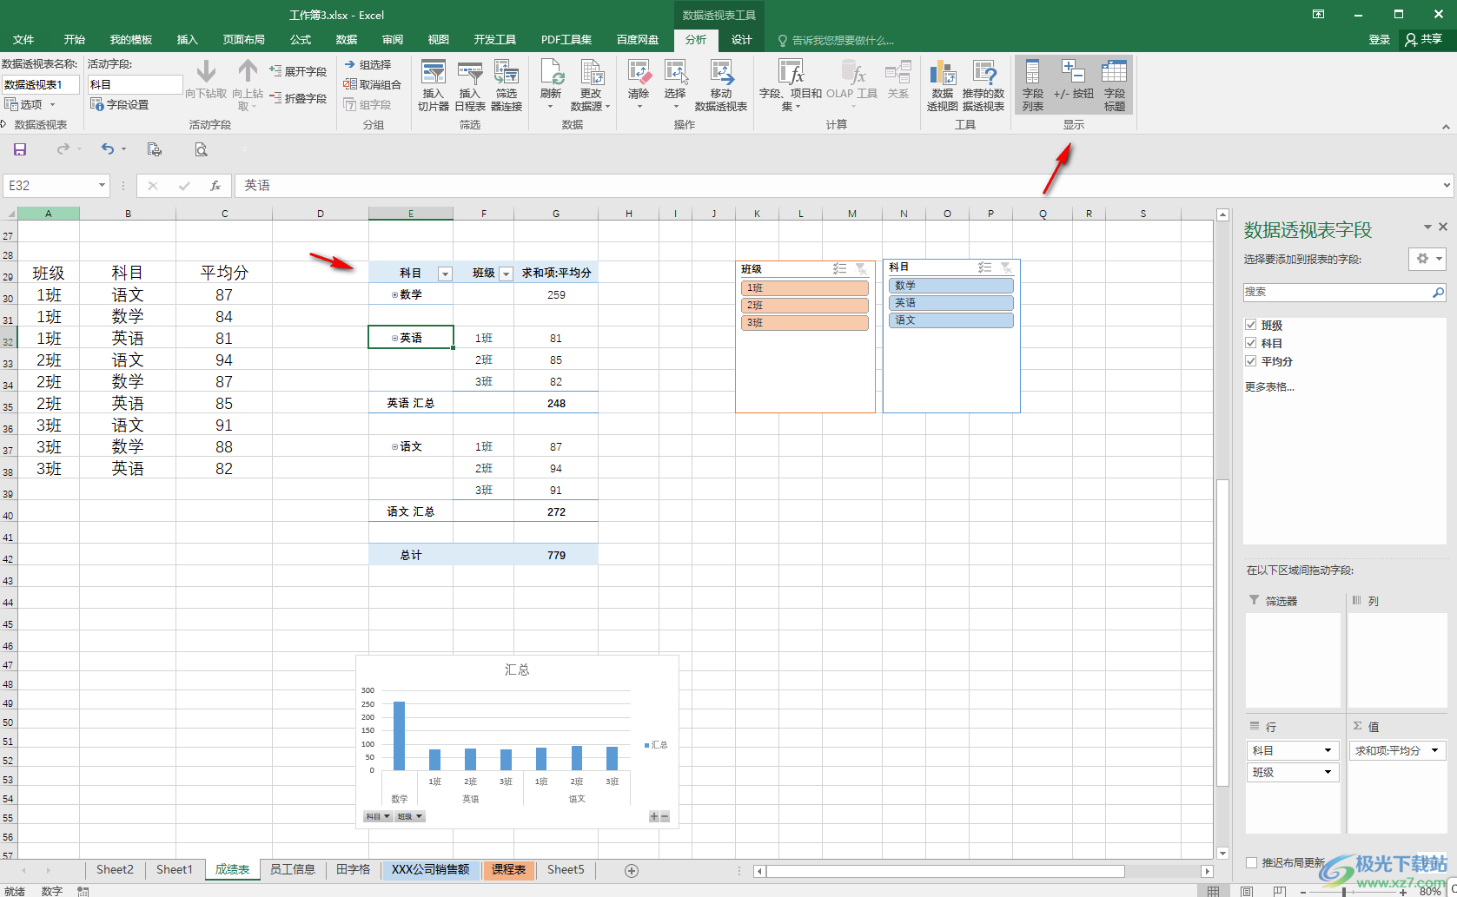1457x897 pixels.
Task: Click the insert function fx icon
Action: coord(215,185)
